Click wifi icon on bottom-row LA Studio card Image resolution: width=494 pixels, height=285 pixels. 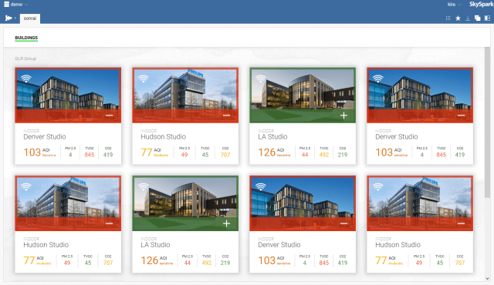tap(144, 186)
